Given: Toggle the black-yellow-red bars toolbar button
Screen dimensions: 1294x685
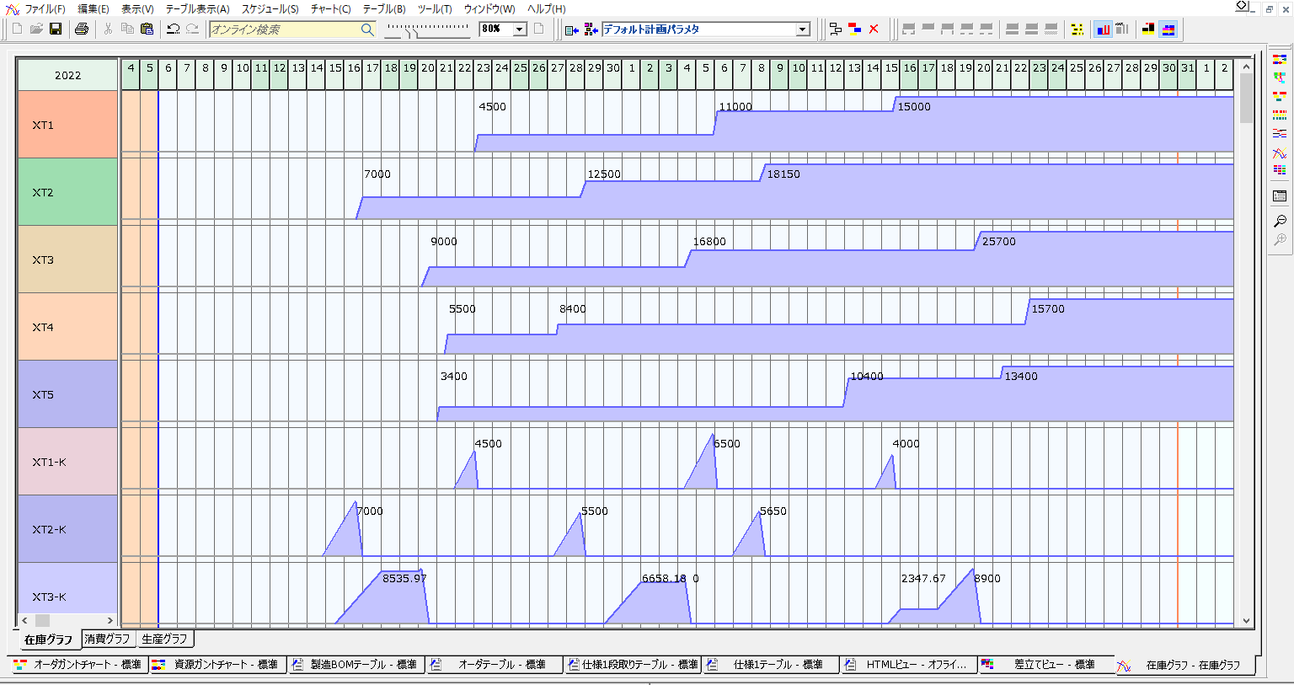Looking at the screenshot, I should (x=1147, y=29).
